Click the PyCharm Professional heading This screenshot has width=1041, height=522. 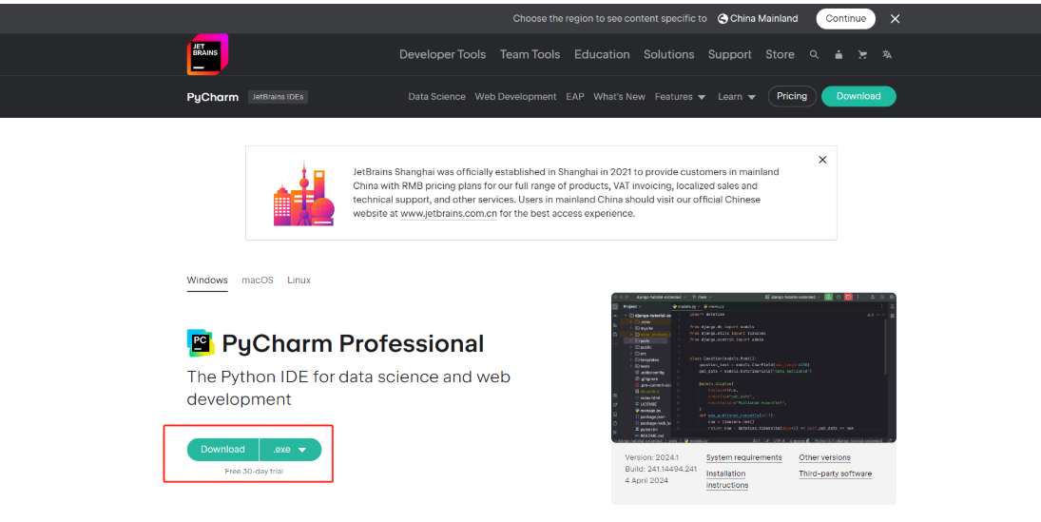[354, 343]
